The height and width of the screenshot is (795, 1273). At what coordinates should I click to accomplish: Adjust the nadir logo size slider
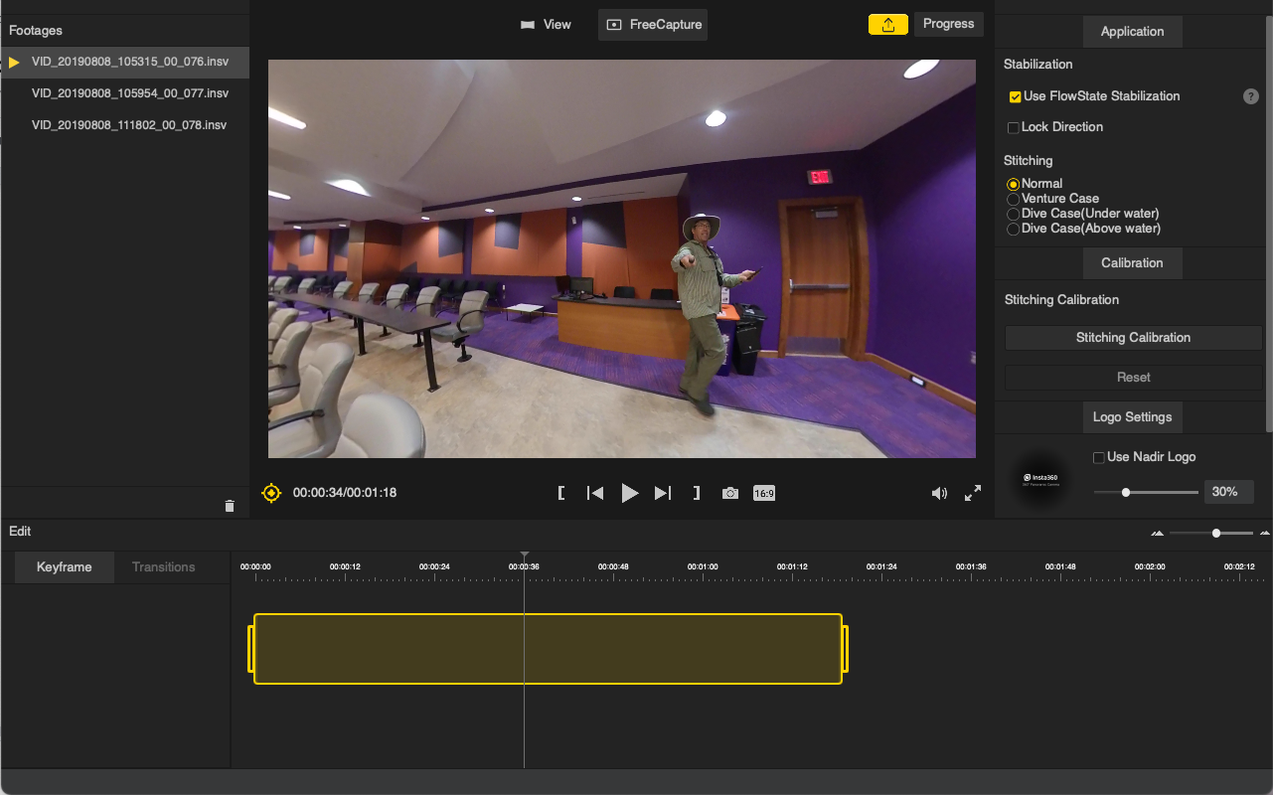1126,492
